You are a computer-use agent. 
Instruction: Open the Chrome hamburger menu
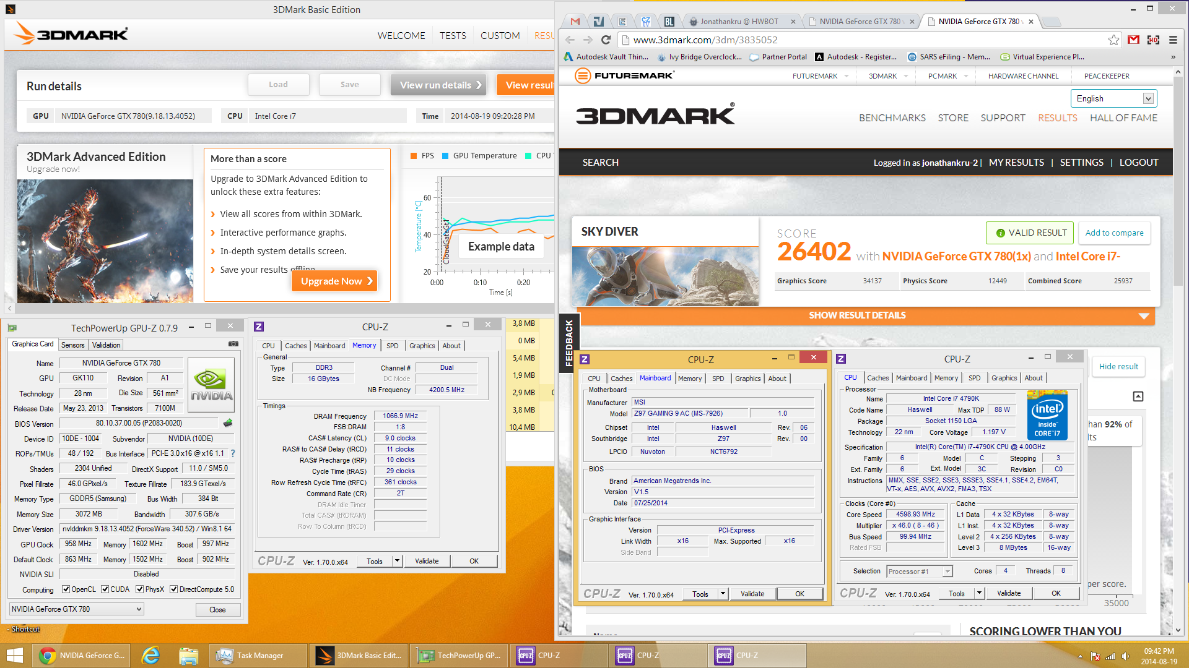click(1173, 40)
